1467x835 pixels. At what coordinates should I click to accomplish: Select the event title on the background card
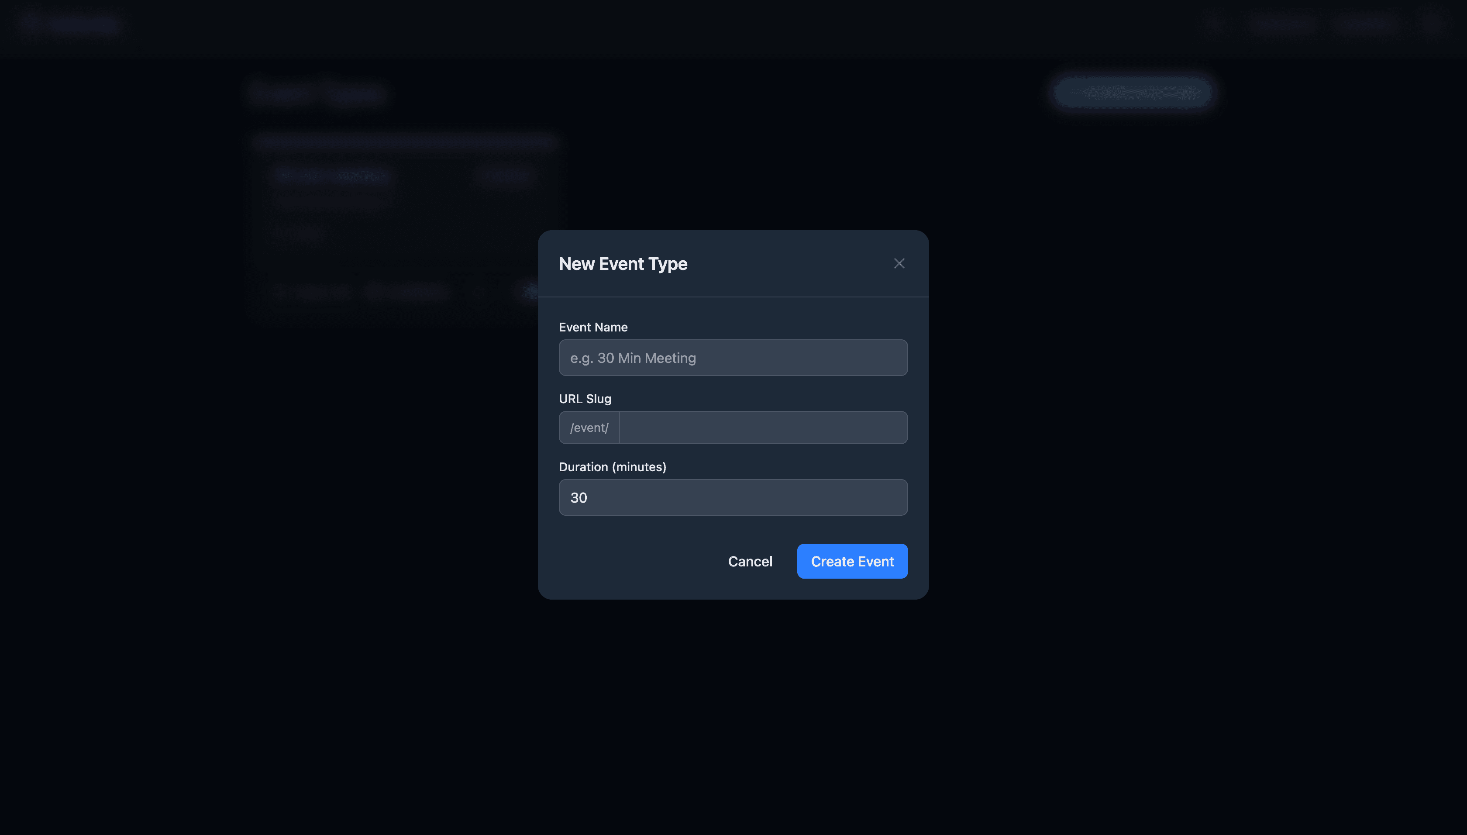[x=331, y=175]
